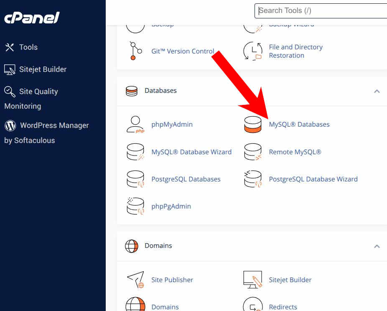Click the Tools wrench icon in sidebar

pyautogui.click(x=9, y=47)
